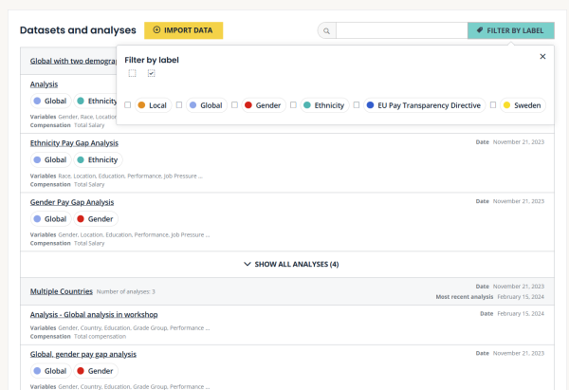Click the select-all checked box icon
This screenshot has height=390, width=569.
tap(151, 74)
